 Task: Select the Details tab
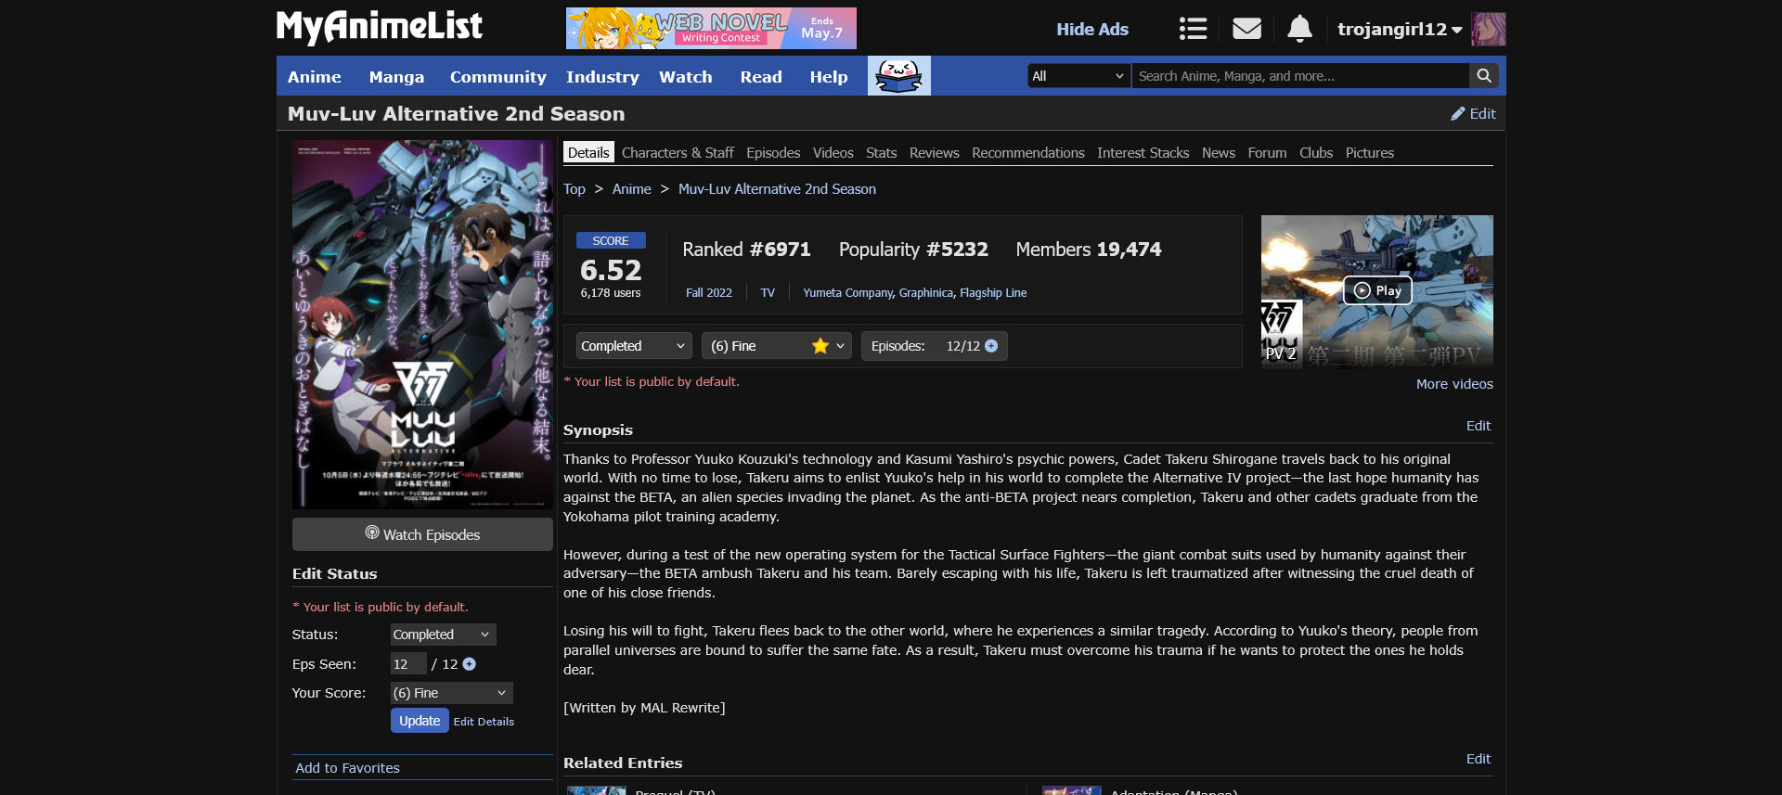[x=588, y=152]
